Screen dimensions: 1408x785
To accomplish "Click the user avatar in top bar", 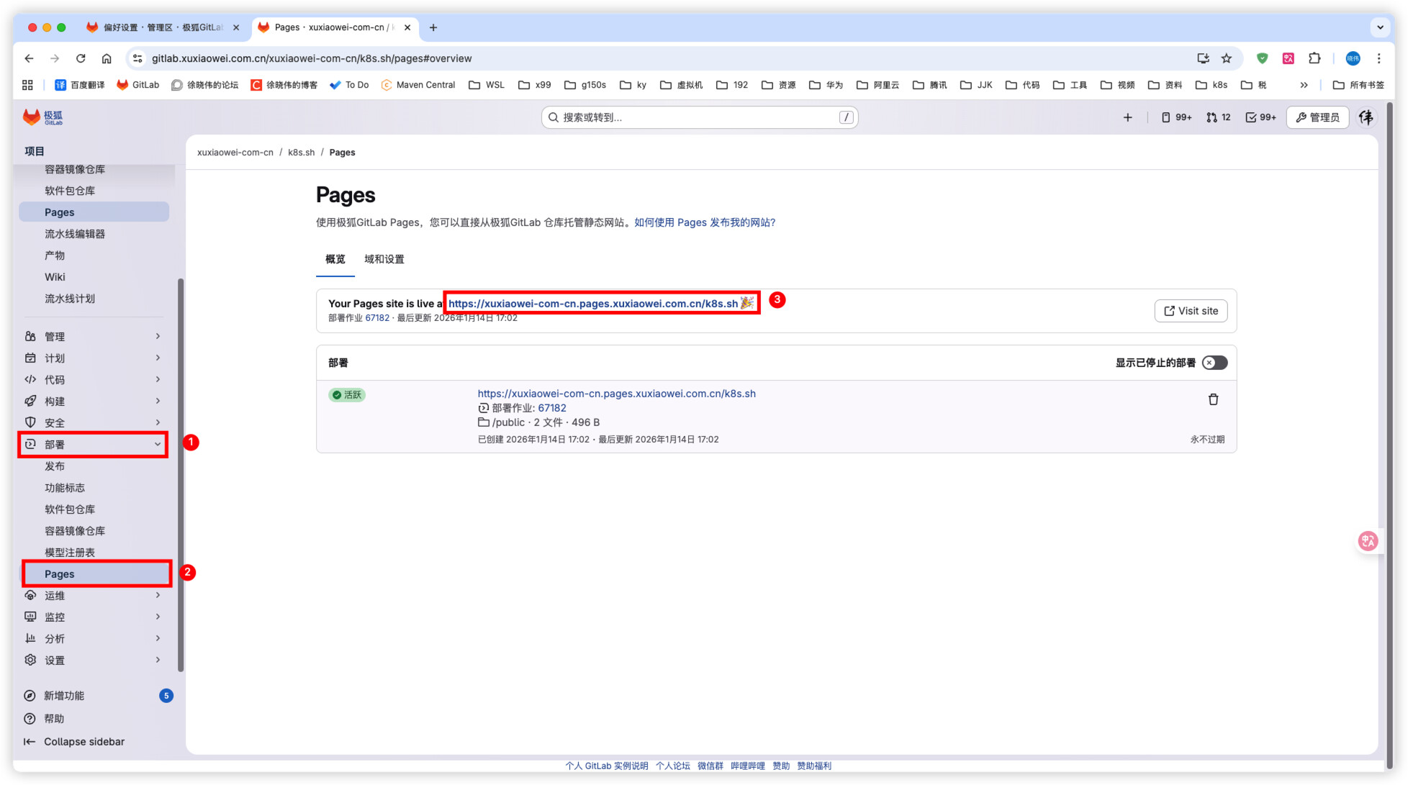I will (x=1366, y=117).
